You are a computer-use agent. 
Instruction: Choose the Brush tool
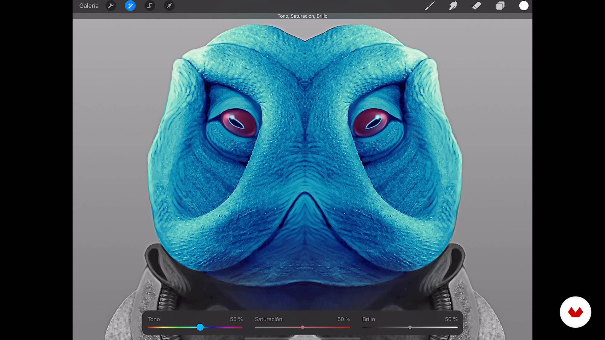click(x=430, y=6)
